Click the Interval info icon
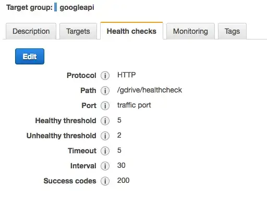 click(x=105, y=166)
